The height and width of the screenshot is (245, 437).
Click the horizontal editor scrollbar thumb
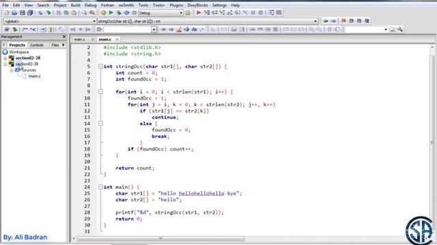161,238
